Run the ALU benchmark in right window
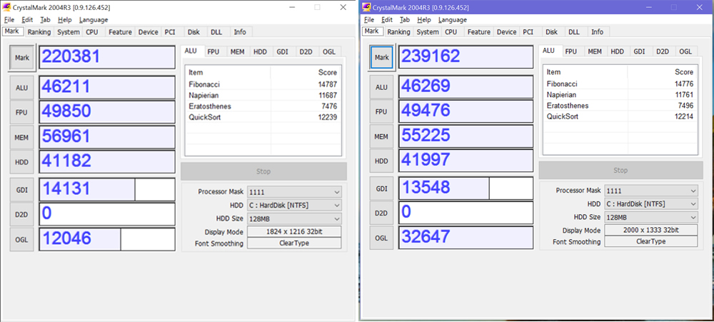Screen dimensions: 714x322 [x=381, y=87]
